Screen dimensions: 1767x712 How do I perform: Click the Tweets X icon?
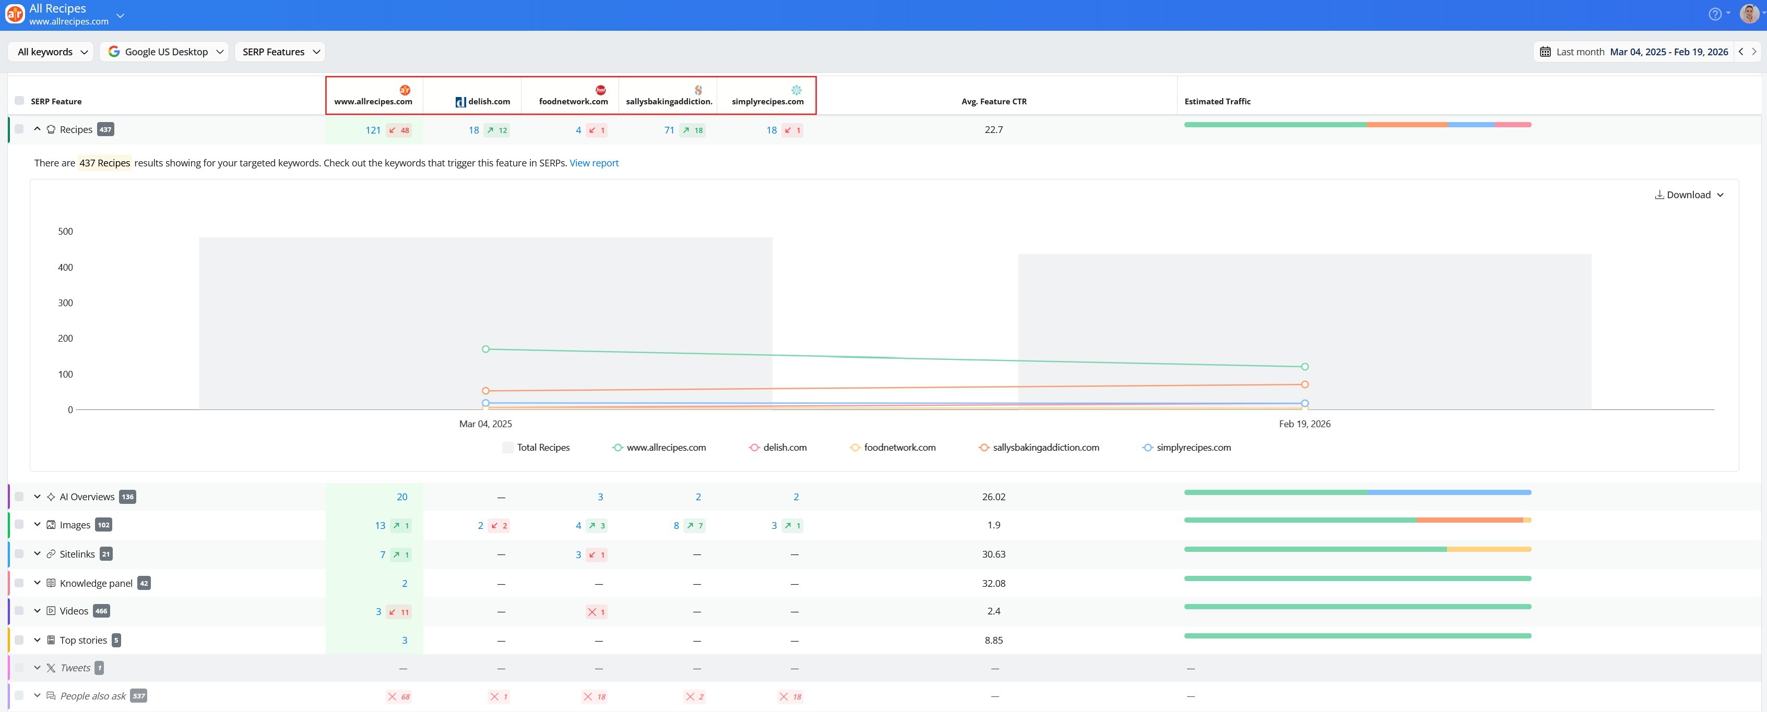[x=51, y=668]
